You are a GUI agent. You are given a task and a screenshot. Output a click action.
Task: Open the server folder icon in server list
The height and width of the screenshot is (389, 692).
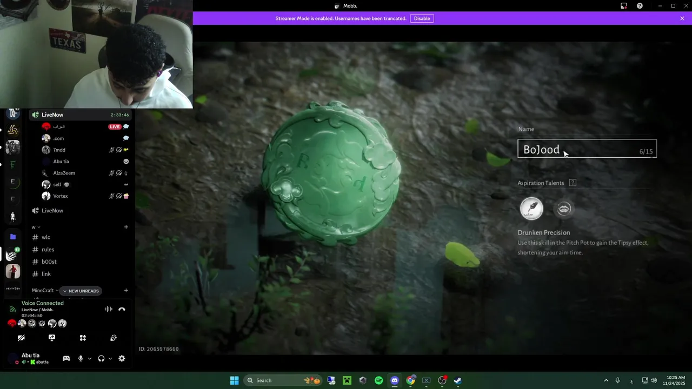click(13, 237)
